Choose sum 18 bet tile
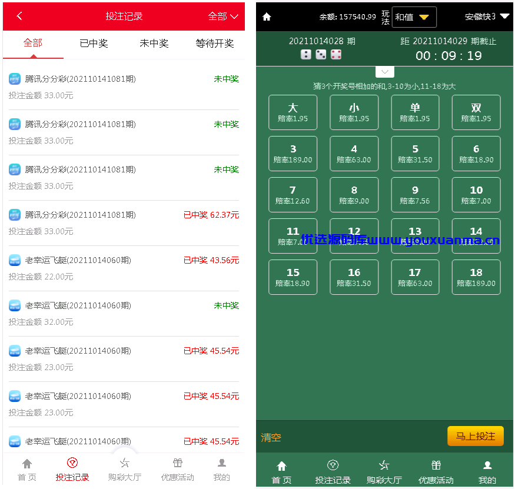515x489 pixels. (476, 277)
